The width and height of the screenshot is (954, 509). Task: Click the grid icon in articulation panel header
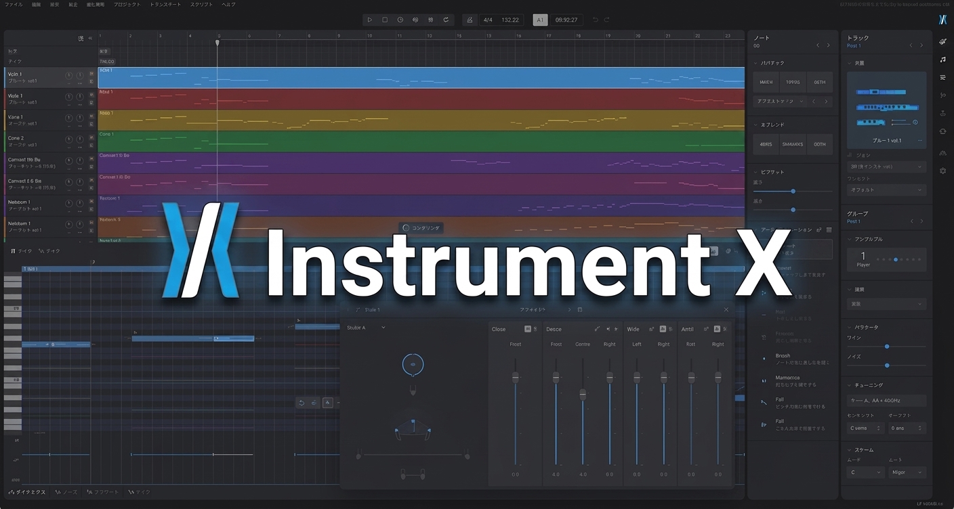pyautogui.click(x=829, y=230)
